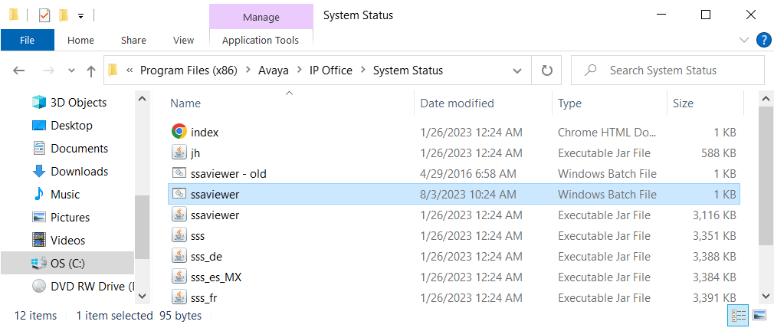
Task: Go back to the previous folder
Action: 18,71
